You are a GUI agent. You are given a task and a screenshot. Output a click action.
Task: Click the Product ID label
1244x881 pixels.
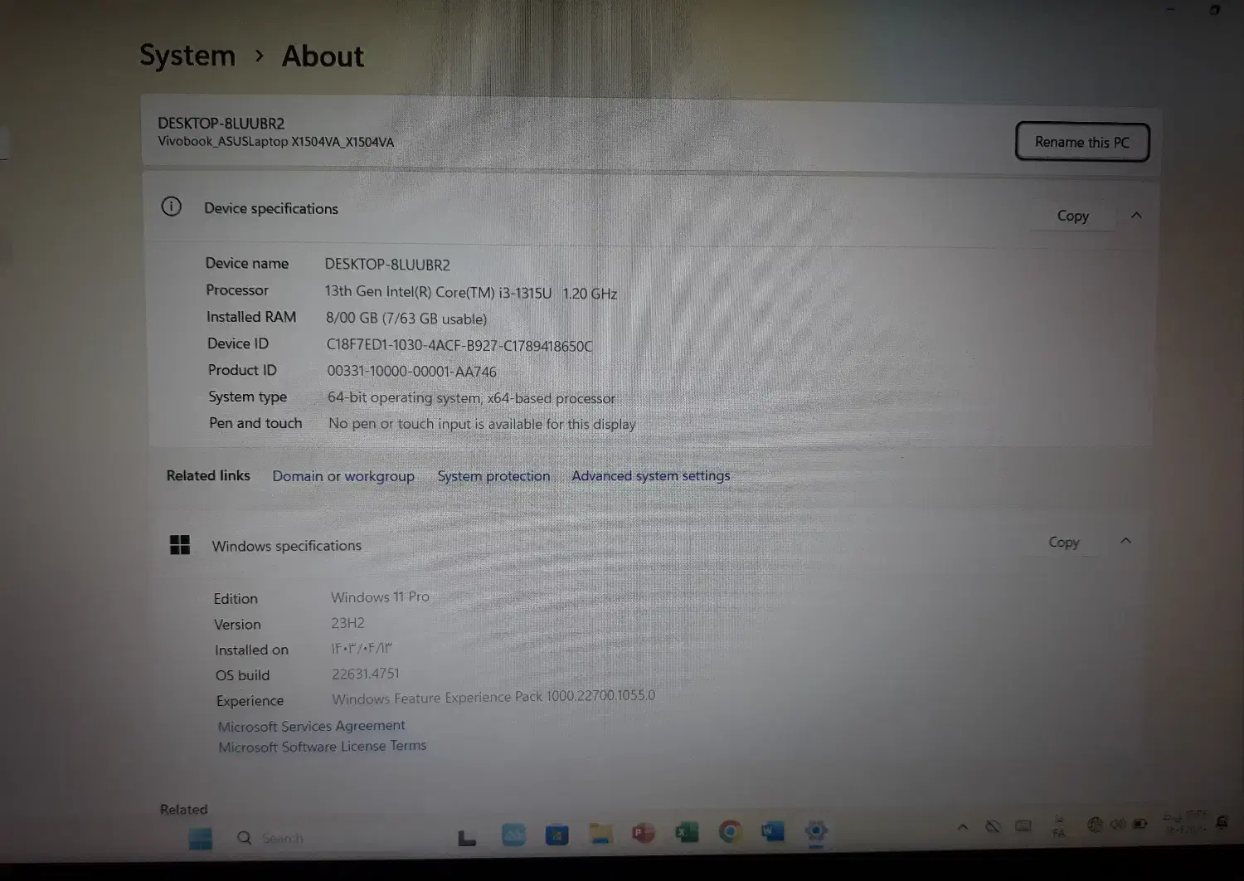click(x=242, y=370)
